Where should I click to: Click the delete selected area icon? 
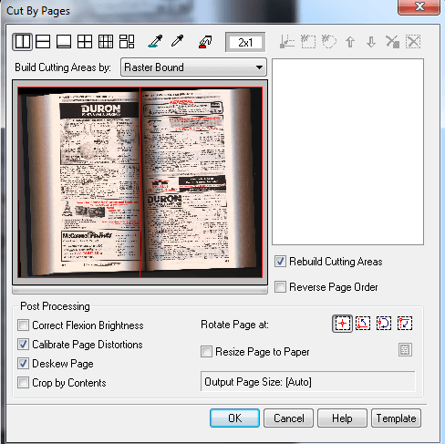pos(392,42)
